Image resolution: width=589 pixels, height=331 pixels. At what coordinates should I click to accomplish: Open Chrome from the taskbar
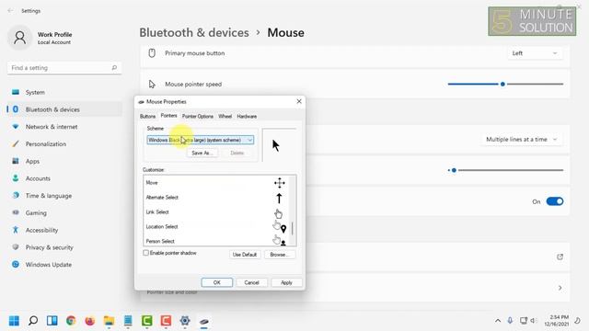[71, 321]
